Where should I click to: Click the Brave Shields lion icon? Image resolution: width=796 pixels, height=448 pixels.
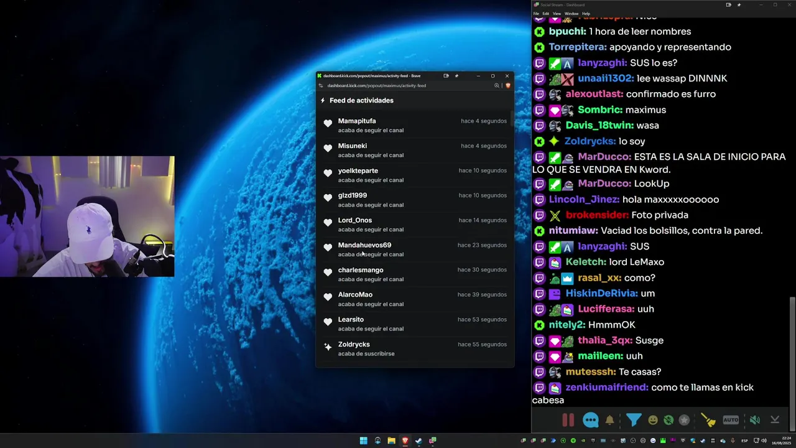507,85
